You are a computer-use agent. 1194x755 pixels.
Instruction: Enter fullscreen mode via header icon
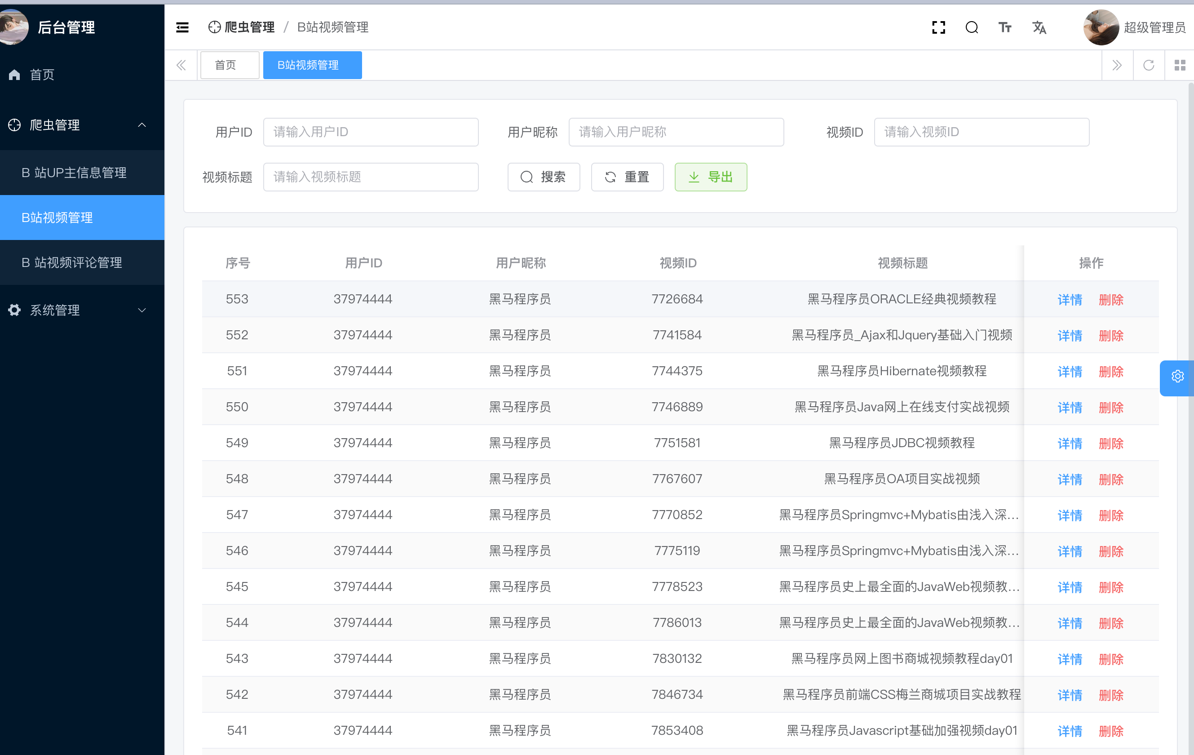coord(938,27)
